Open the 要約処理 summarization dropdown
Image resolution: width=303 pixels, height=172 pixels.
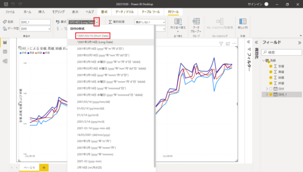pos(150,22)
